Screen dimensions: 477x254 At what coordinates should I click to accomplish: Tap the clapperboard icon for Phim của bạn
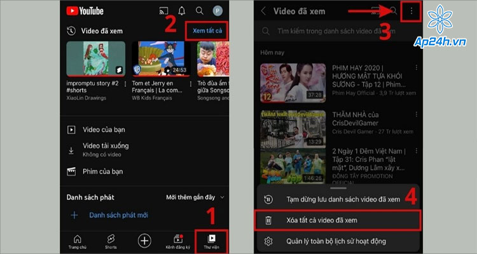pos(71,171)
